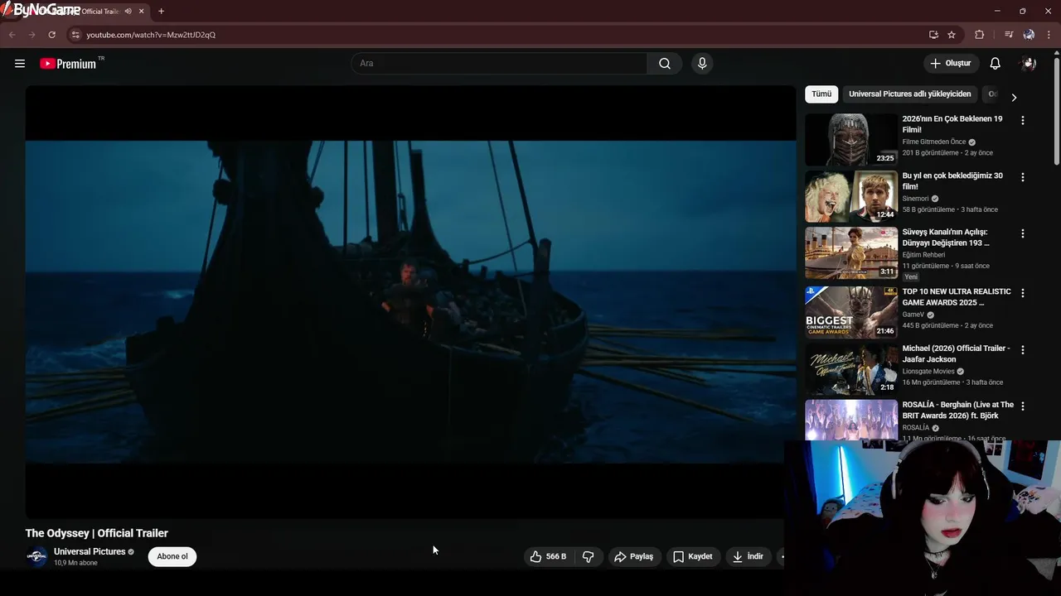
Task: Open GameV channel name
Action: (x=913, y=315)
